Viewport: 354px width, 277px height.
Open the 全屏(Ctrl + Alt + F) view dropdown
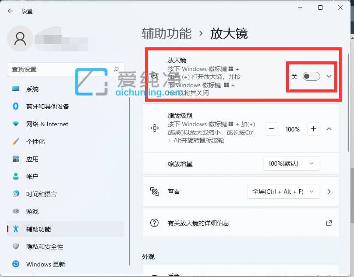point(283,192)
